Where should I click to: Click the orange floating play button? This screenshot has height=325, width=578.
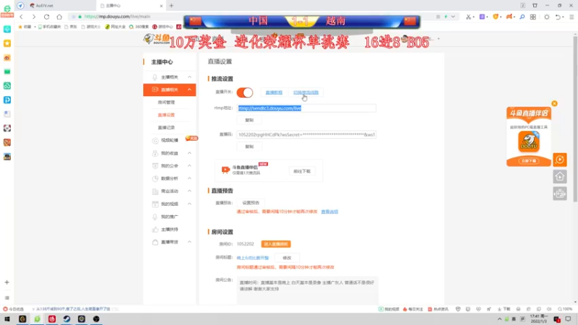pyautogui.click(x=559, y=160)
